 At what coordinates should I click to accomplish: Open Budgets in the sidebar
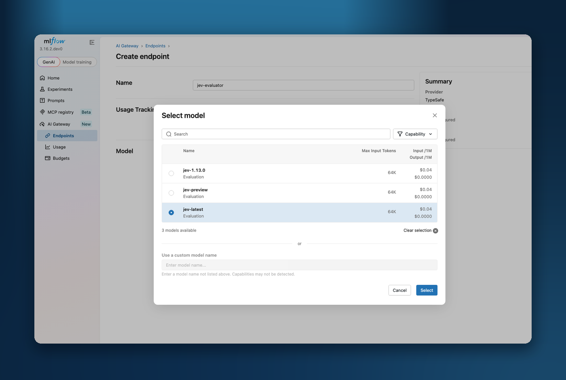[x=67, y=158]
